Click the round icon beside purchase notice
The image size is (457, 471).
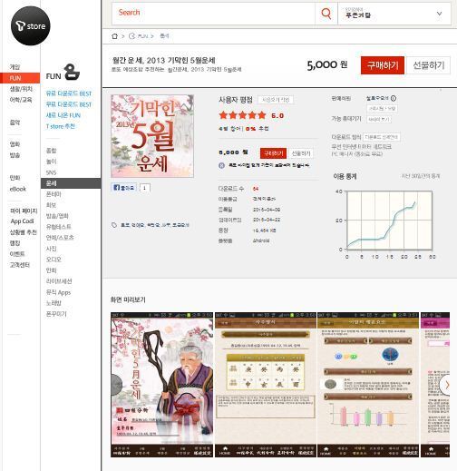[221, 165]
